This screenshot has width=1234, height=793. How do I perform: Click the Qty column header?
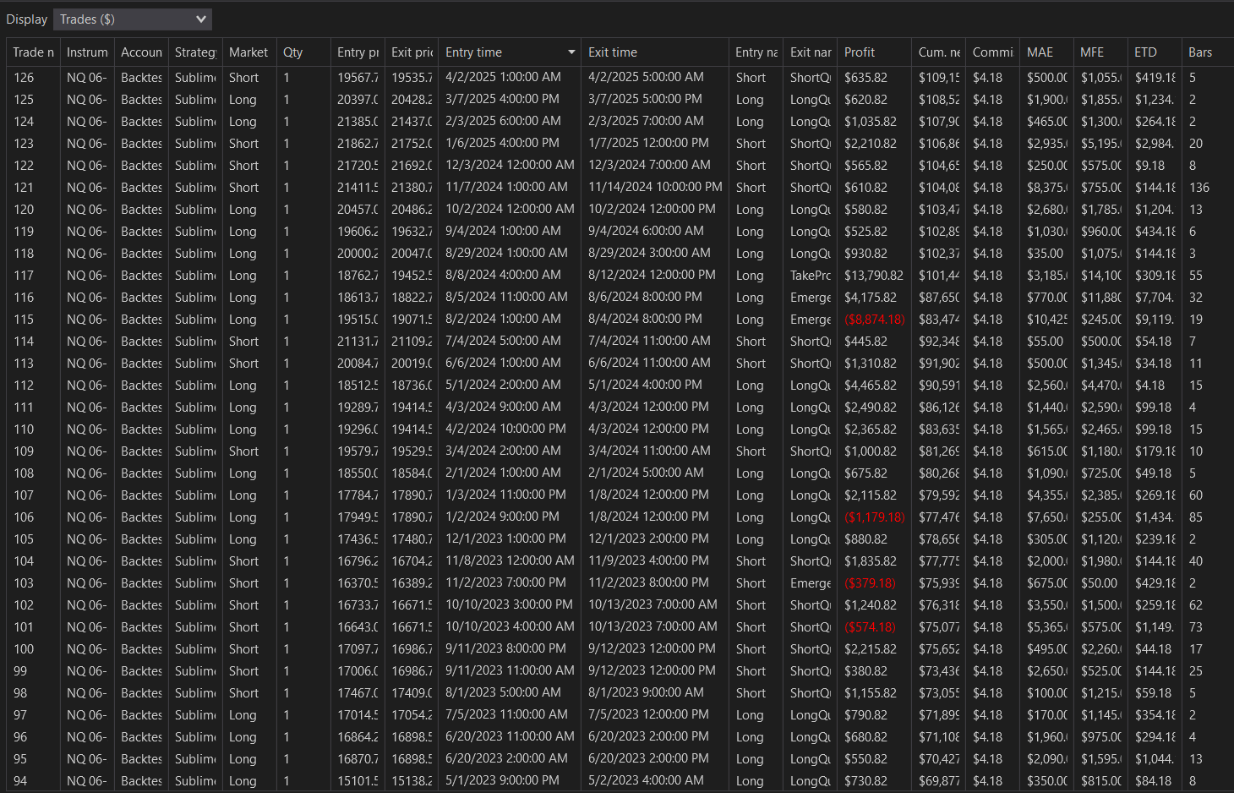point(303,52)
